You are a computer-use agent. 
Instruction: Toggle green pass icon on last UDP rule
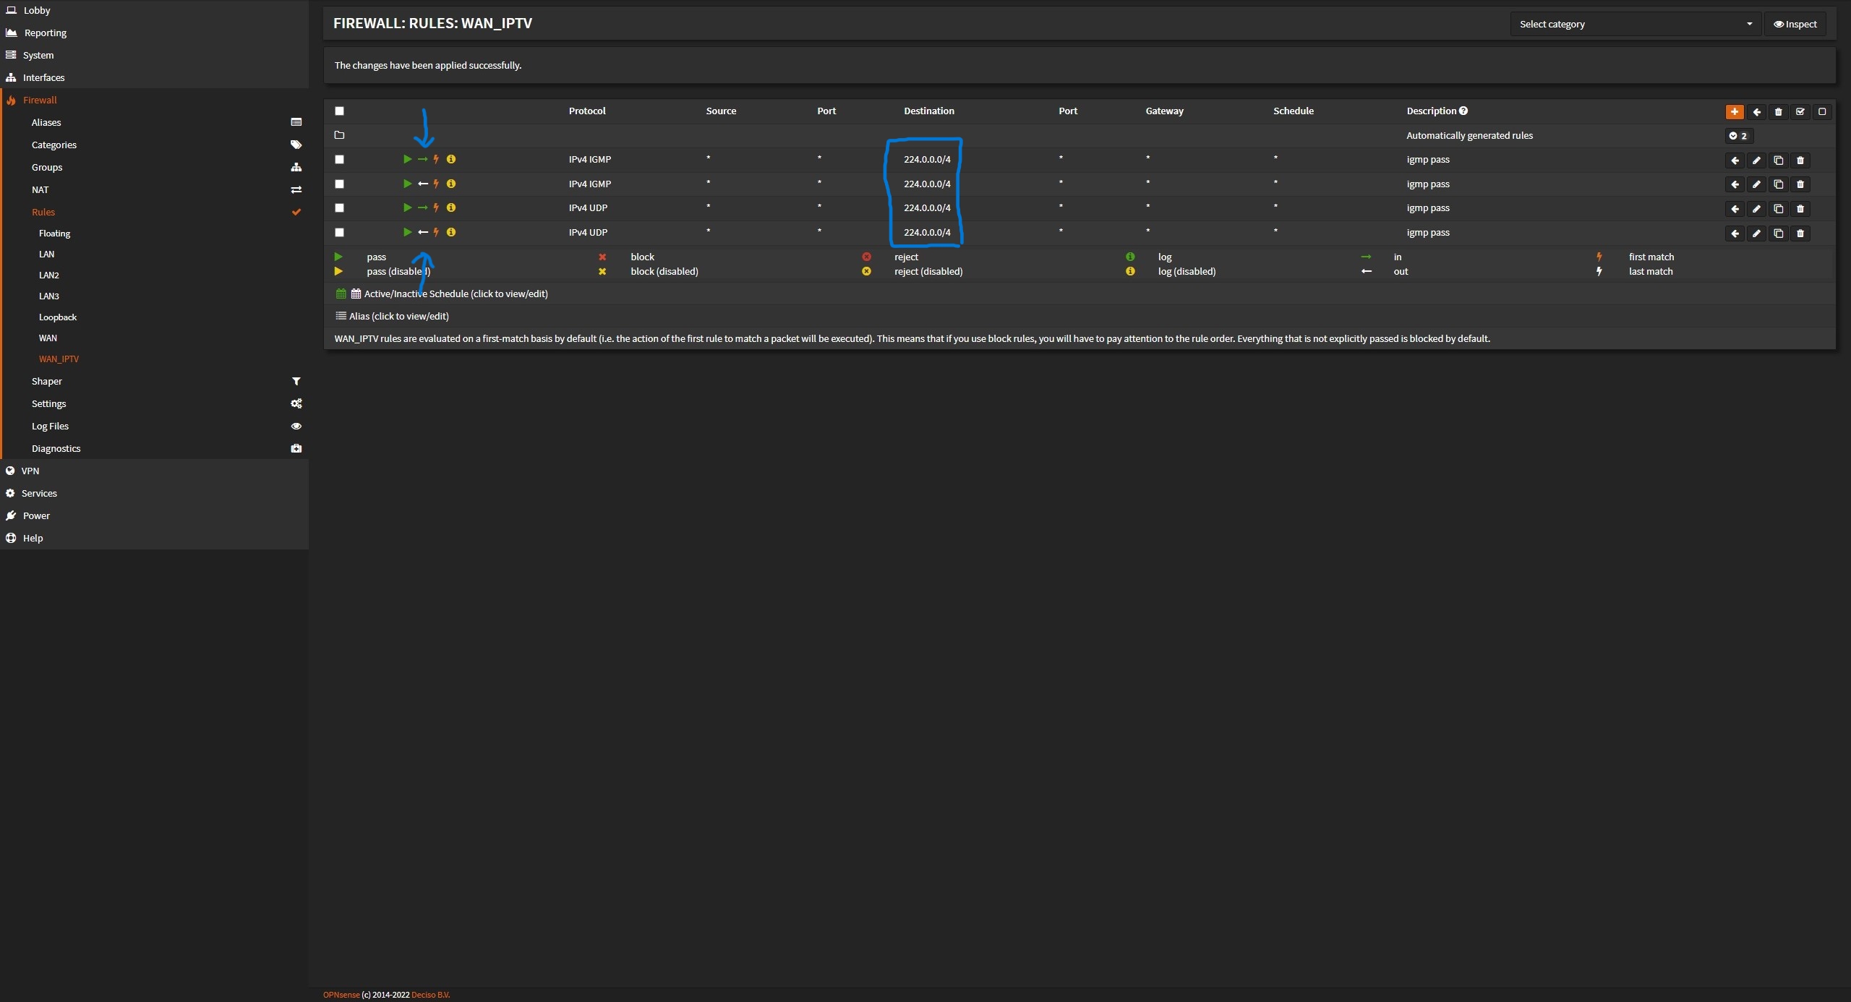click(x=407, y=232)
